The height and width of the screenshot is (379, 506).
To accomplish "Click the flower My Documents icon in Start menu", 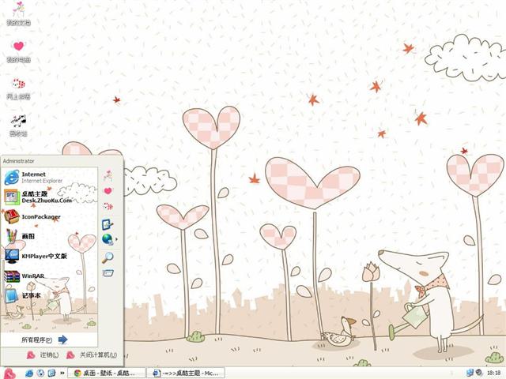I will 108,175.
